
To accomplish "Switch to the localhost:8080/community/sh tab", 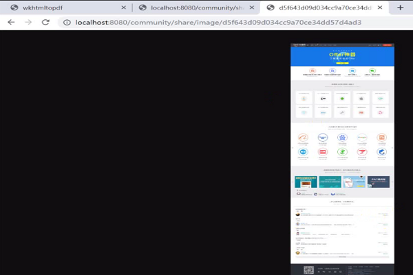I will tap(196, 8).
